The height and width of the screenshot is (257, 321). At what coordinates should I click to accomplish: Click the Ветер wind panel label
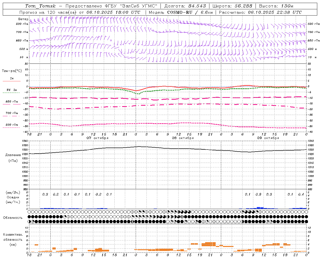pyautogui.click(x=23, y=19)
